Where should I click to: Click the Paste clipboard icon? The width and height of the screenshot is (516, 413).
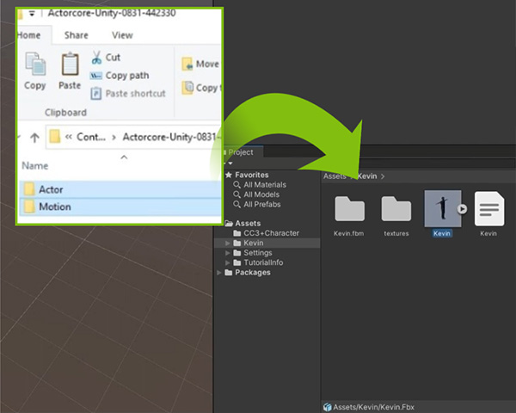click(x=70, y=65)
